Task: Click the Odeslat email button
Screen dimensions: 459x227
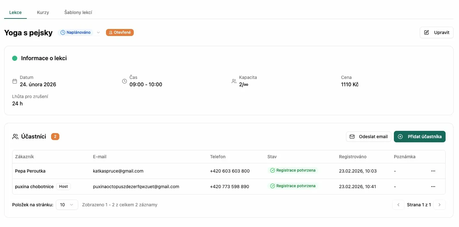Action: 368,137
